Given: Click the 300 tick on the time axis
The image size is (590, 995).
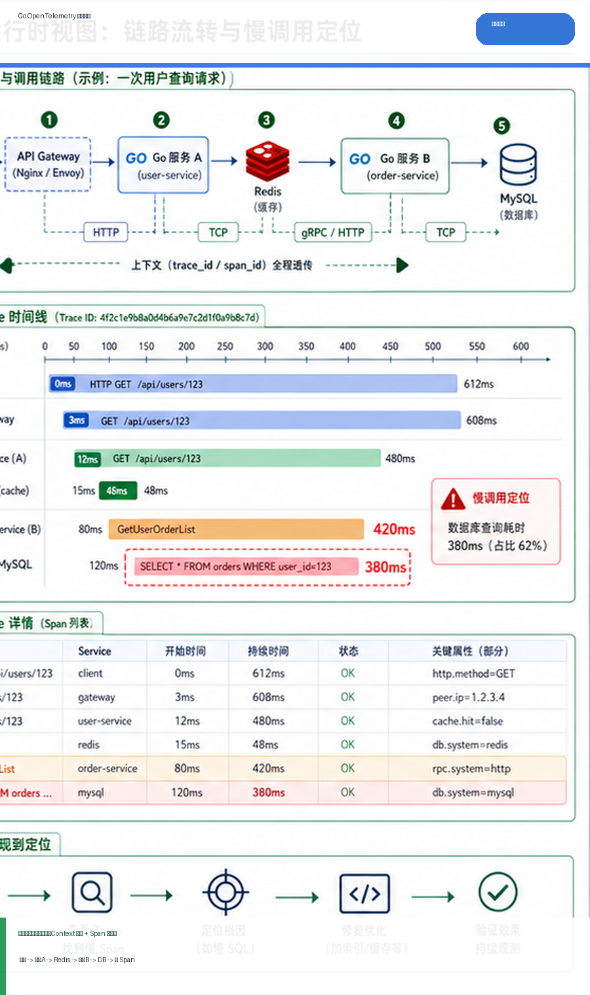Looking at the screenshot, I should (x=265, y=346).
